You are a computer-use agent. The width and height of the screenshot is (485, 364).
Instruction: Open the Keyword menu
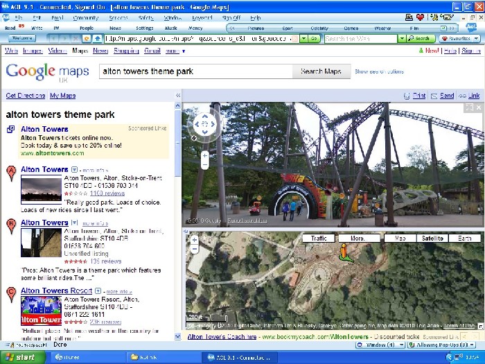tap(202, 18)
